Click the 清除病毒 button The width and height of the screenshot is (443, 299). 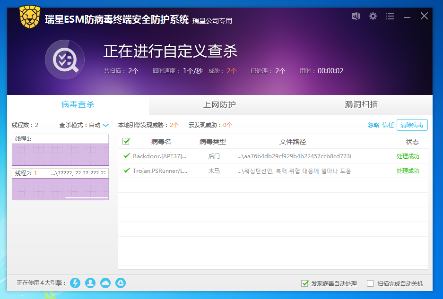pos(412,125)
